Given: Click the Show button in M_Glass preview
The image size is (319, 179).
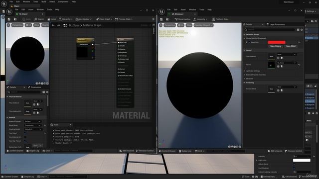Looking at the screenshot, I should coord(36,25).
